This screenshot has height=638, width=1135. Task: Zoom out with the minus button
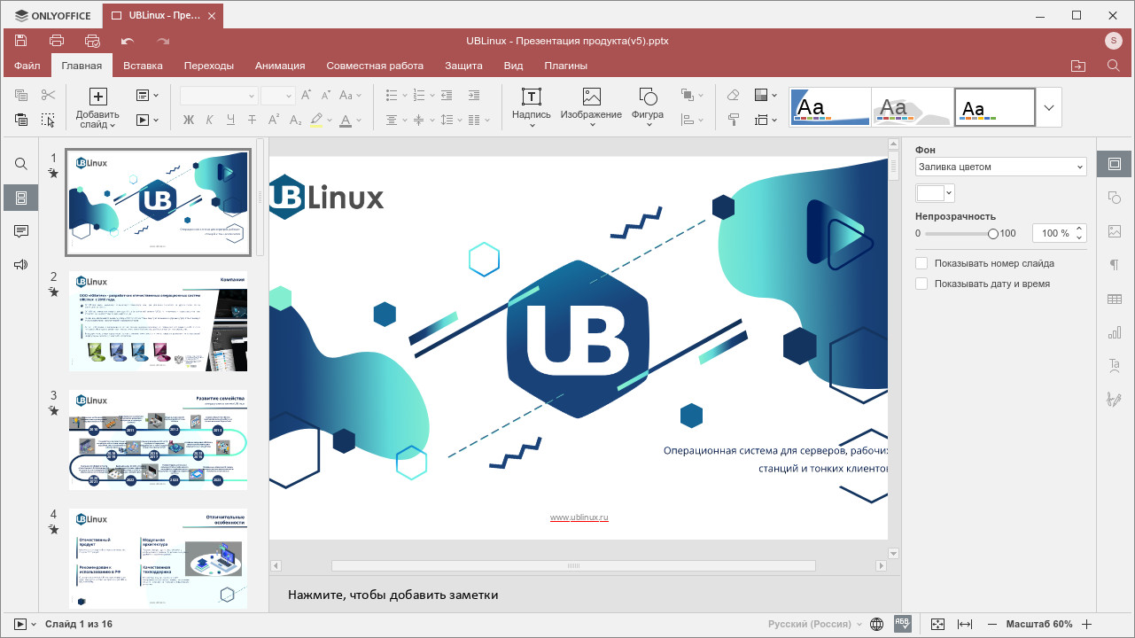click(x=992, y=625)
